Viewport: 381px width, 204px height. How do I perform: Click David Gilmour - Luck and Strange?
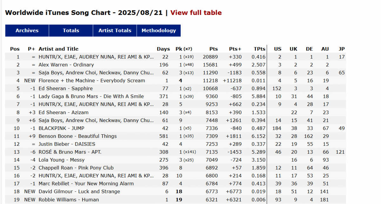pyautogui.click(x=79, y=191)
